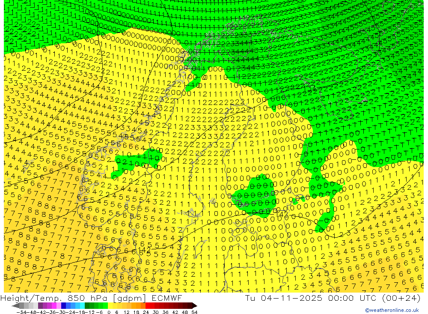
Task: Click the legend value 48
Action: [x=185, y=312]
